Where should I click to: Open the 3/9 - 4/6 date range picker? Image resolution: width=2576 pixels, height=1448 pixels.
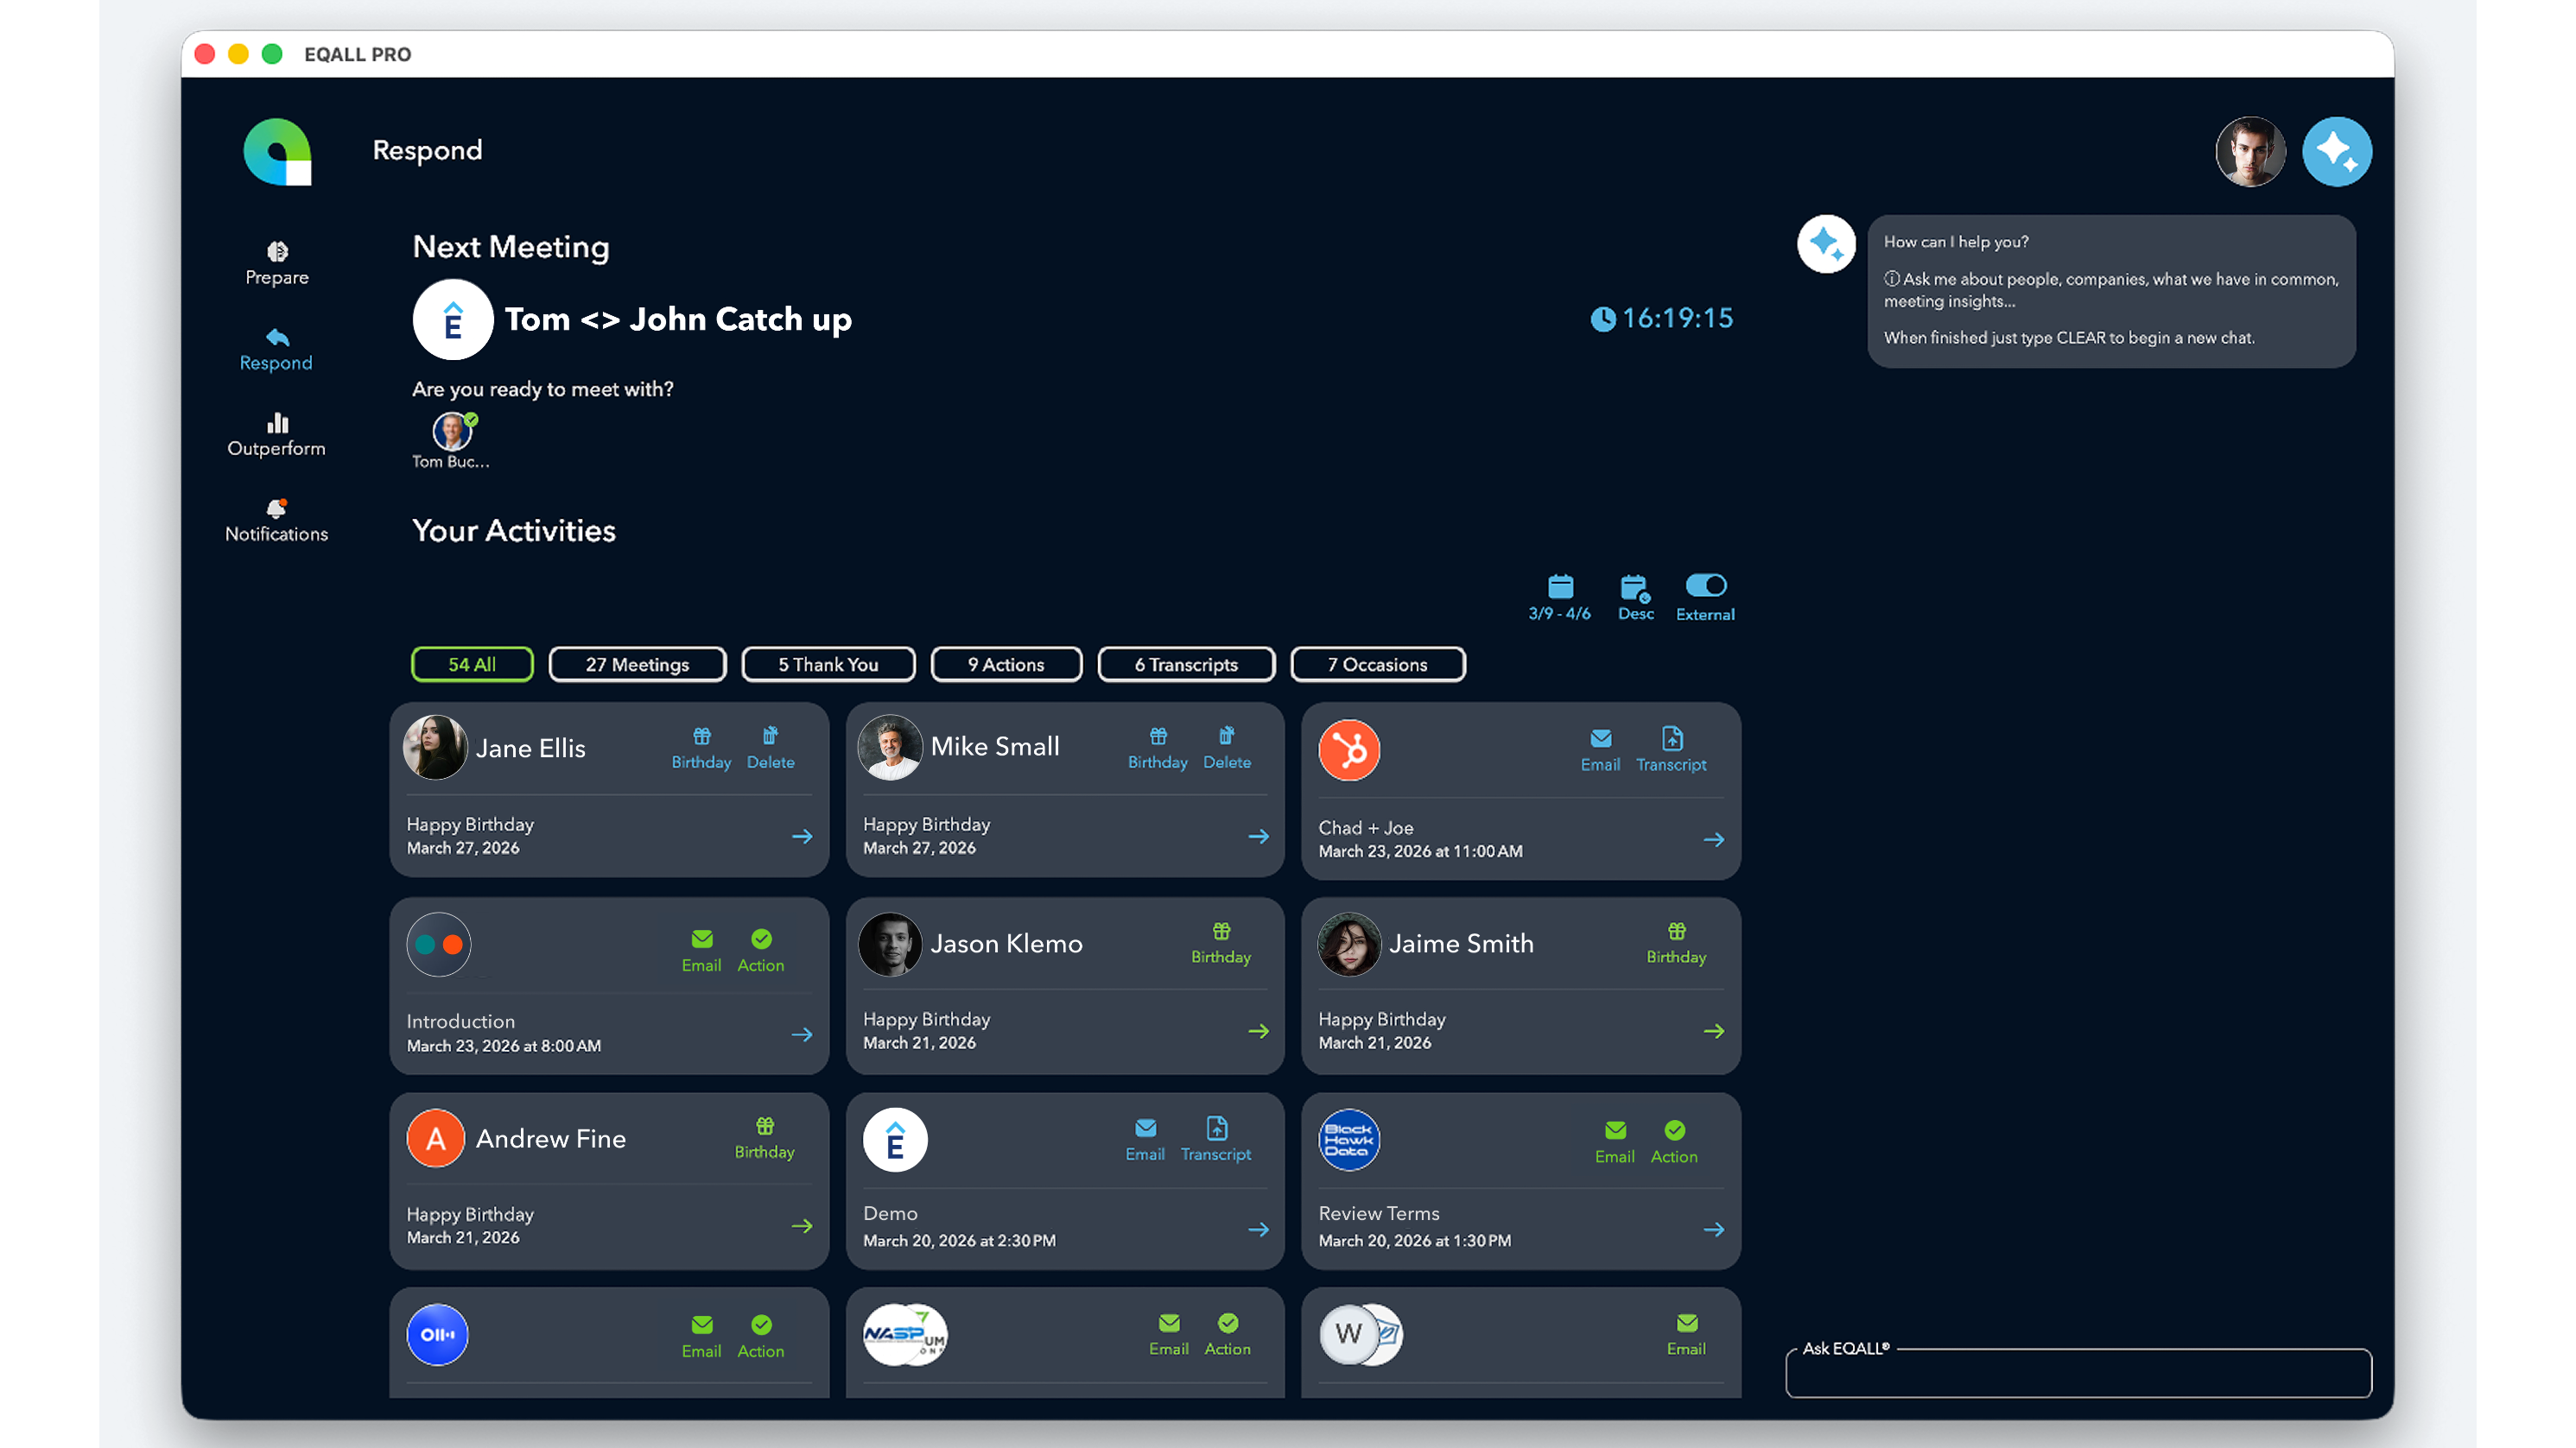pos(1559,598)
